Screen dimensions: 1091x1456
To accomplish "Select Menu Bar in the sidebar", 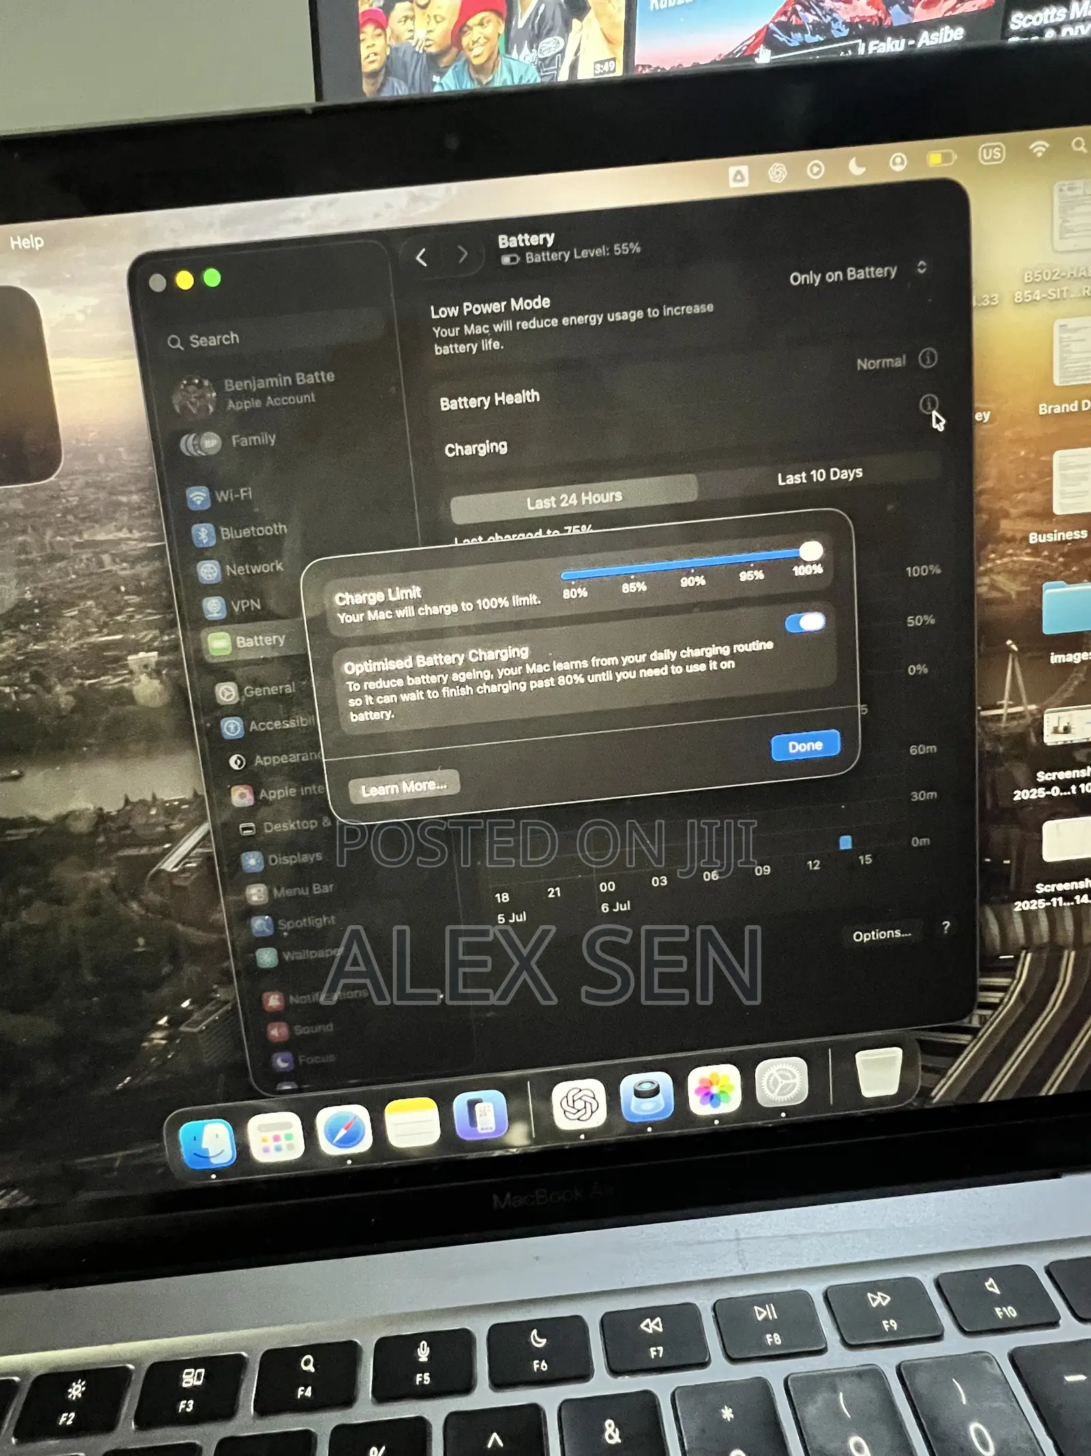I will 290,891.
